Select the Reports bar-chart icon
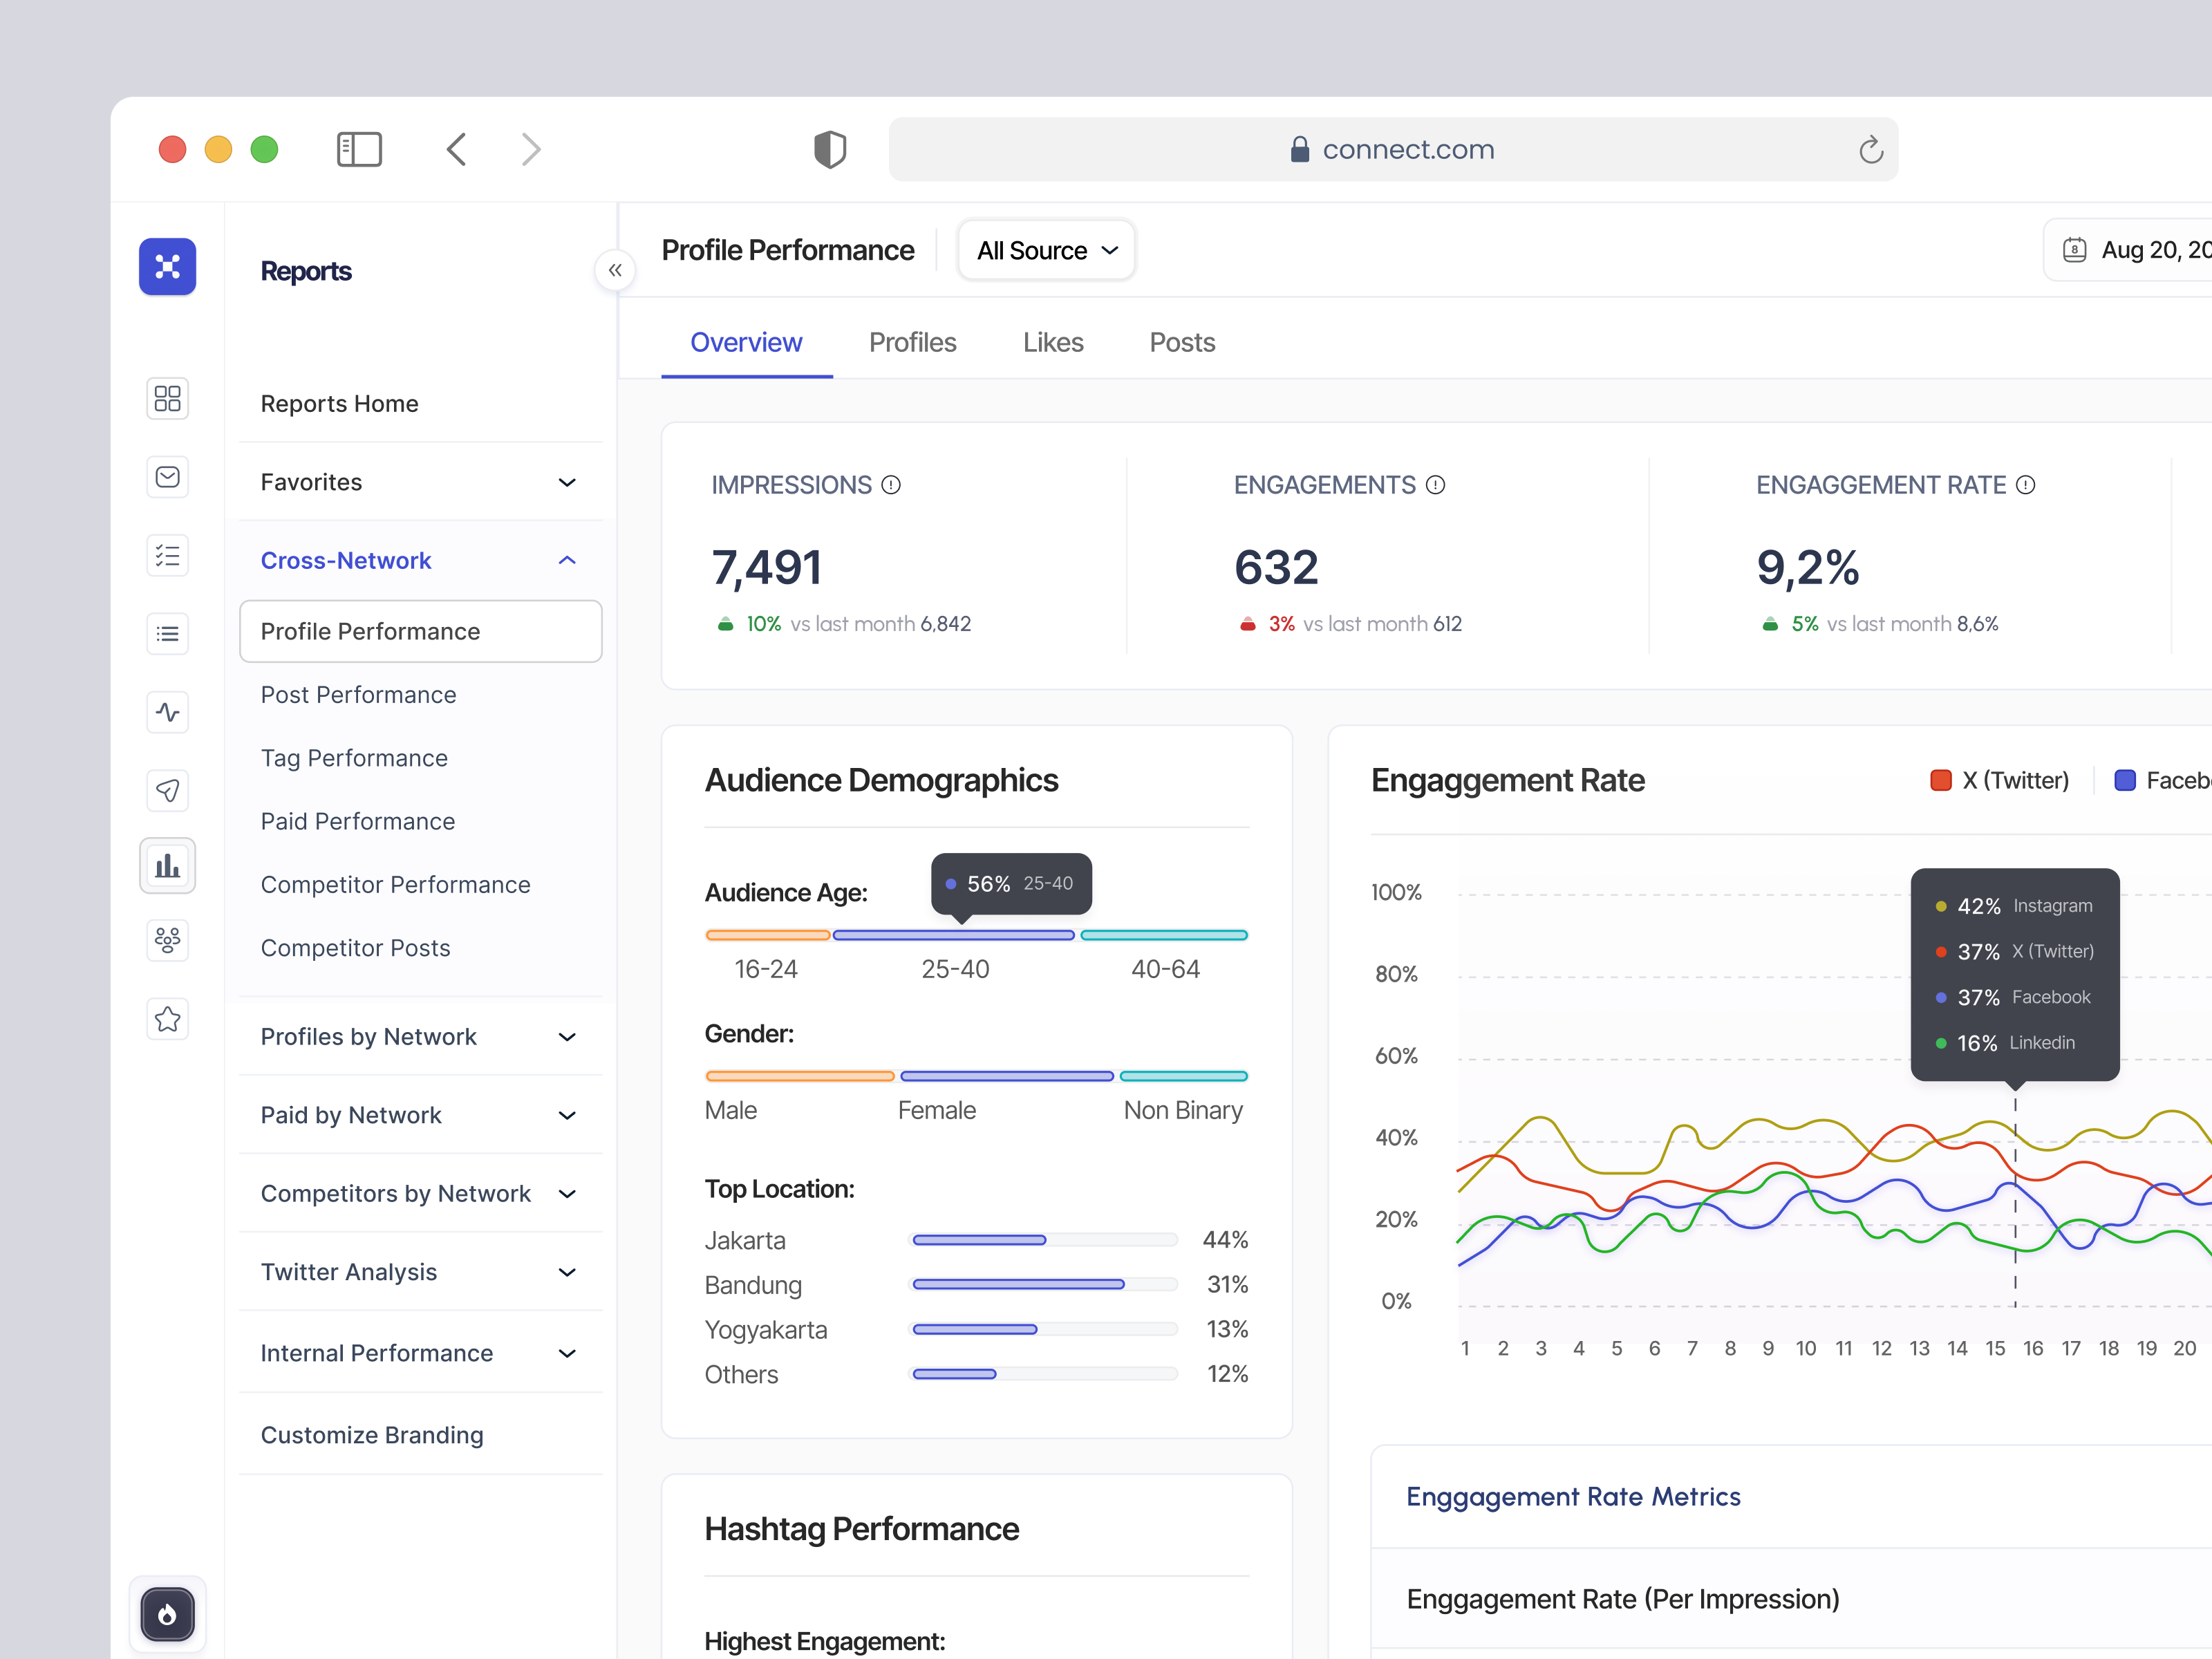The height and width of the screenshot is (1659, 2212). [x=167, y=866]
